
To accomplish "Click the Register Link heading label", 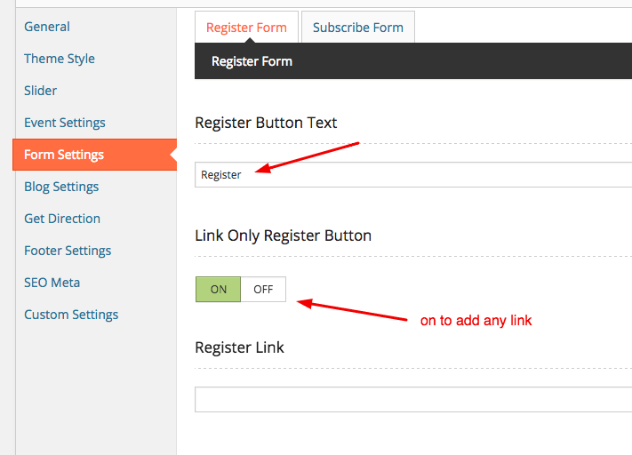I will [239, 347].
